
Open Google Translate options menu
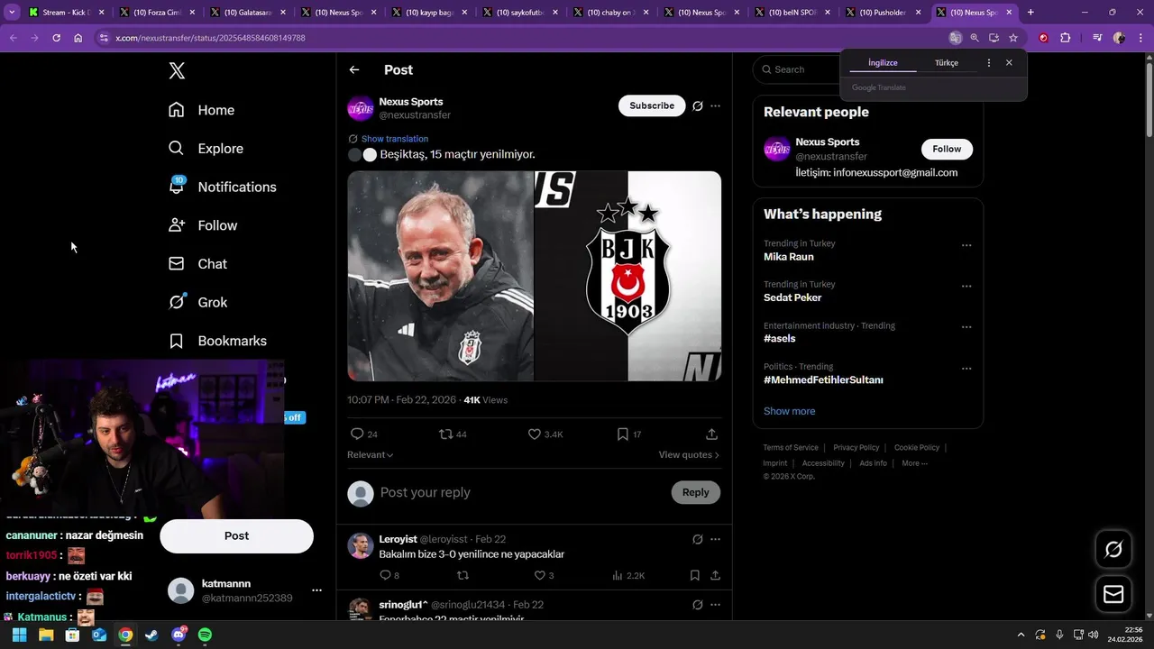click(x=989, y=63)
